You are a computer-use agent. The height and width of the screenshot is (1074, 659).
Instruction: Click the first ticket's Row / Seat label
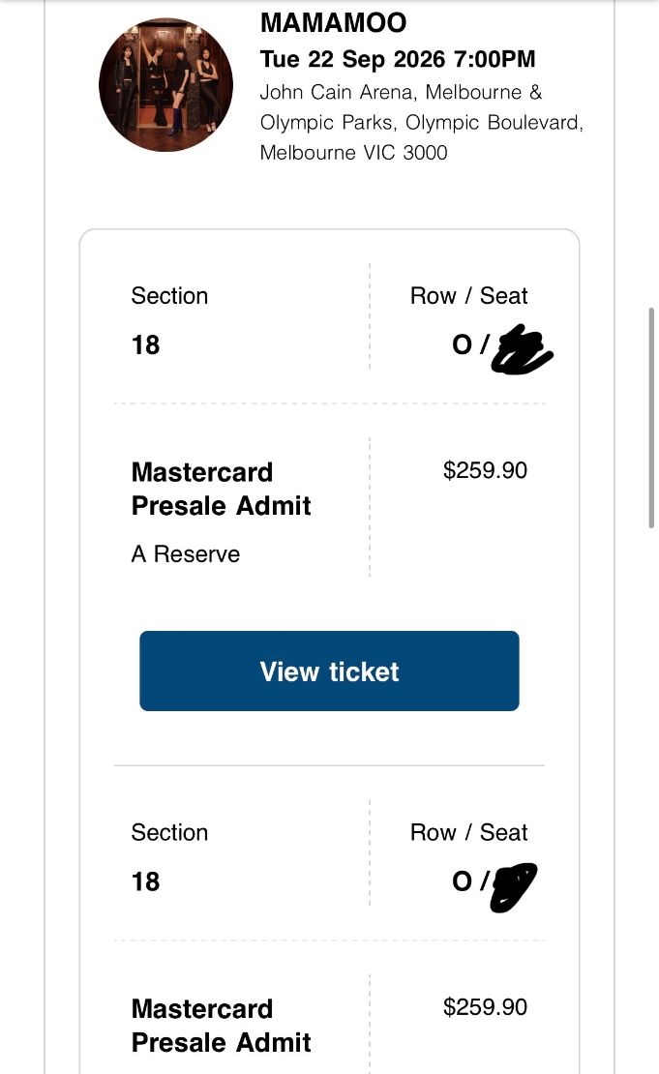[468, 295]
